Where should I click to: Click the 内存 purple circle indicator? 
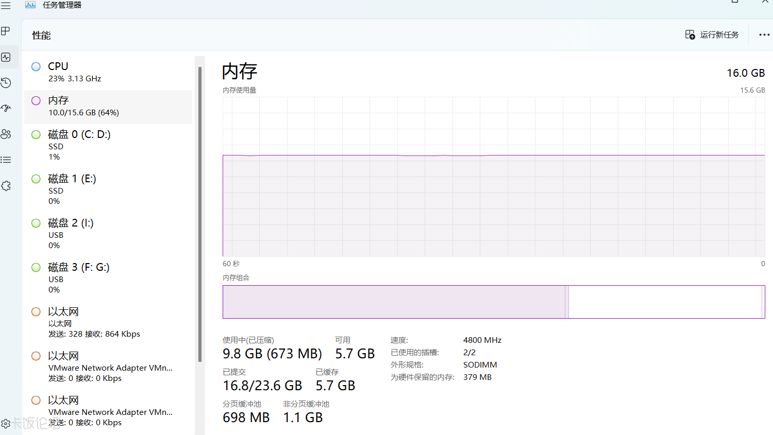coord(36,100)
